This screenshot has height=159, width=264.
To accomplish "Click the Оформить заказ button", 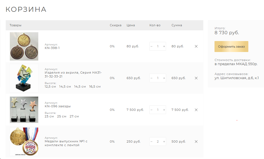I will coord(231,47).
